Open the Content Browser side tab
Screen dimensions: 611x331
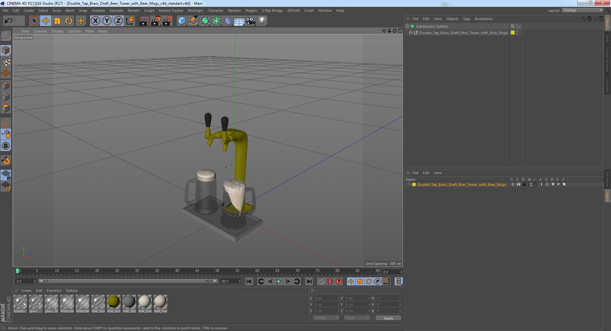pos(607,59)
